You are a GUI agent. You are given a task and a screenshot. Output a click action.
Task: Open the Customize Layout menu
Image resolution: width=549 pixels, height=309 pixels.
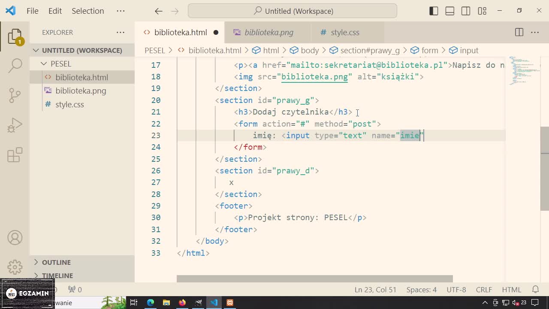pyautogui.click(x=482, y=11)
